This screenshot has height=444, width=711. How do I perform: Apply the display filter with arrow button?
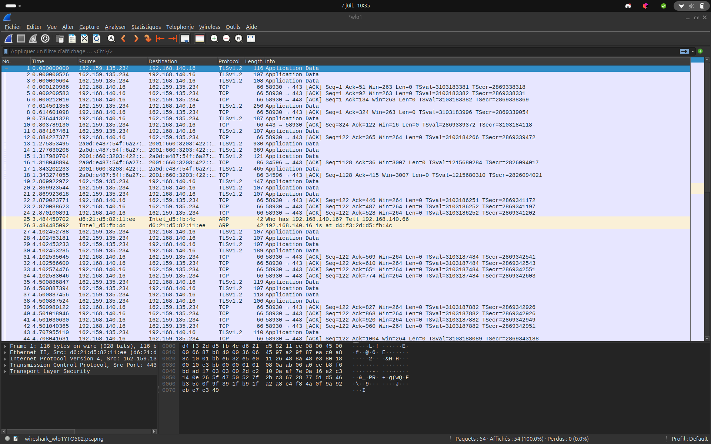pos(684,51)
